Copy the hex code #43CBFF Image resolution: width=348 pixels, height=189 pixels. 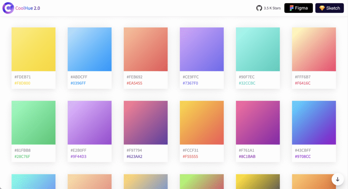pyautogui.click(x=303, y=150)
